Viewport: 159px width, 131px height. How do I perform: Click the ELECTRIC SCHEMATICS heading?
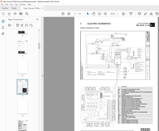pyautogui.click(x=99, y=24)
